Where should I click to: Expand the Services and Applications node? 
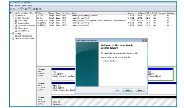(11, 39)
